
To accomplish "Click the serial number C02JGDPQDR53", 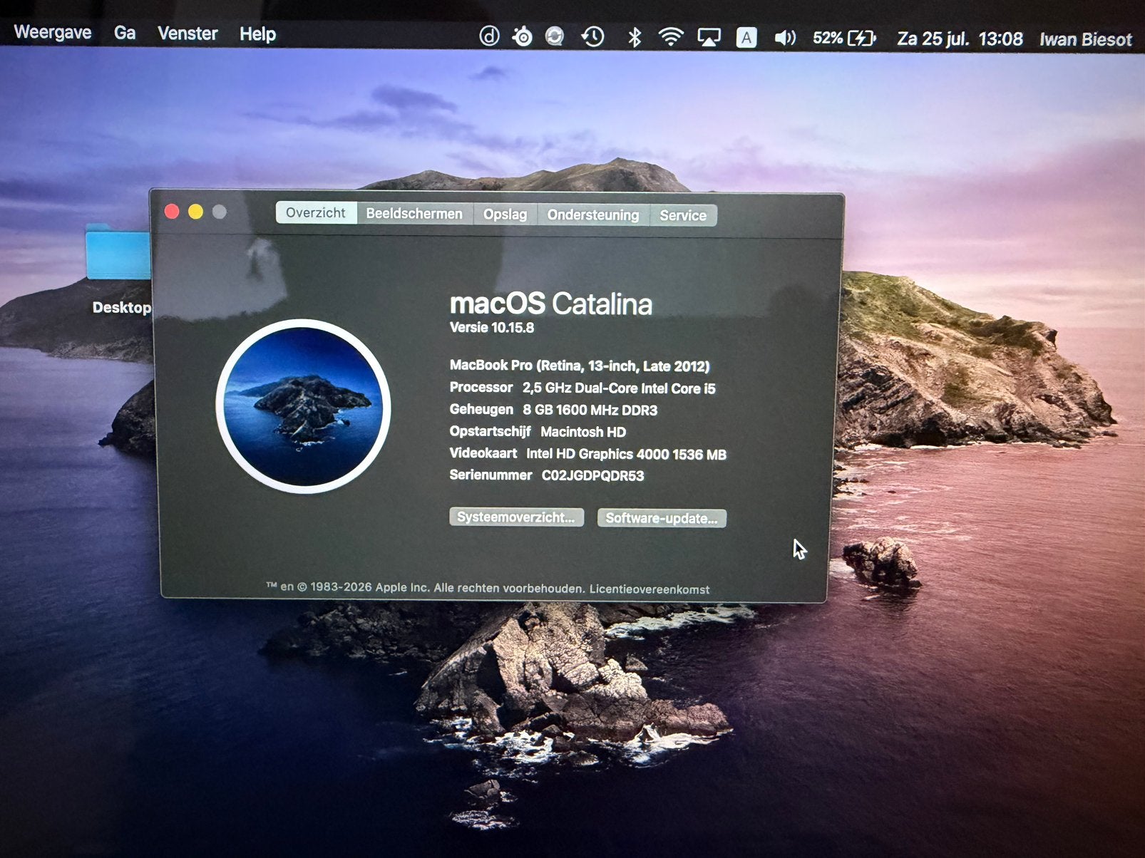I will (592, 475).
